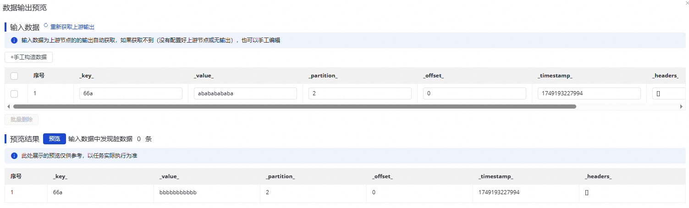Screen dimensions: 689x208
Task: Focus the _offset_ input field showing 0
Action: coord(474,93)
